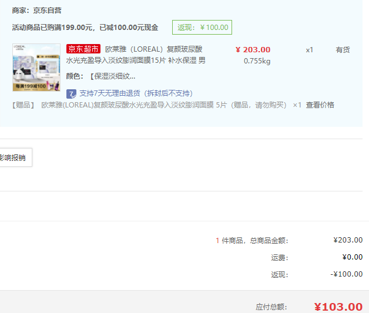Viewport: 369px width, 313px height.
Task: Click the cashback amount -¥100.00
Action: pyautogui.click(x=347, y=274)
